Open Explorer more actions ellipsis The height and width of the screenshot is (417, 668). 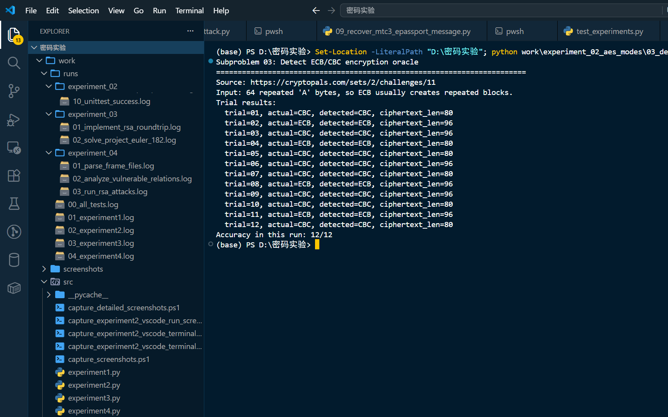tap(190, 31)
